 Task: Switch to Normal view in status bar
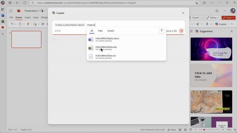pos(180,130)
